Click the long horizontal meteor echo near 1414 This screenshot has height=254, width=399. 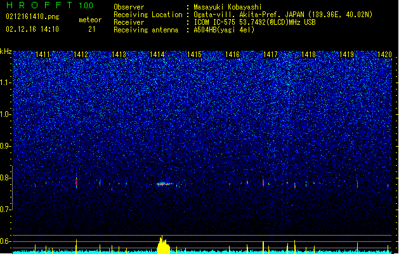[164, 184]
